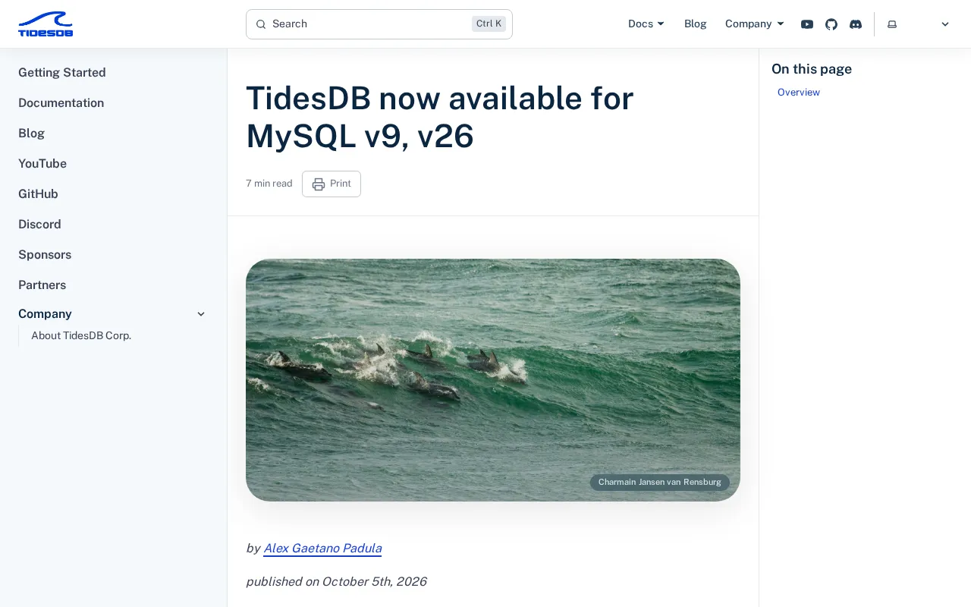This screenshot has width=971, height=607.
Task: Click the article title about MySQL v9, v26
Action: [440, 117]
